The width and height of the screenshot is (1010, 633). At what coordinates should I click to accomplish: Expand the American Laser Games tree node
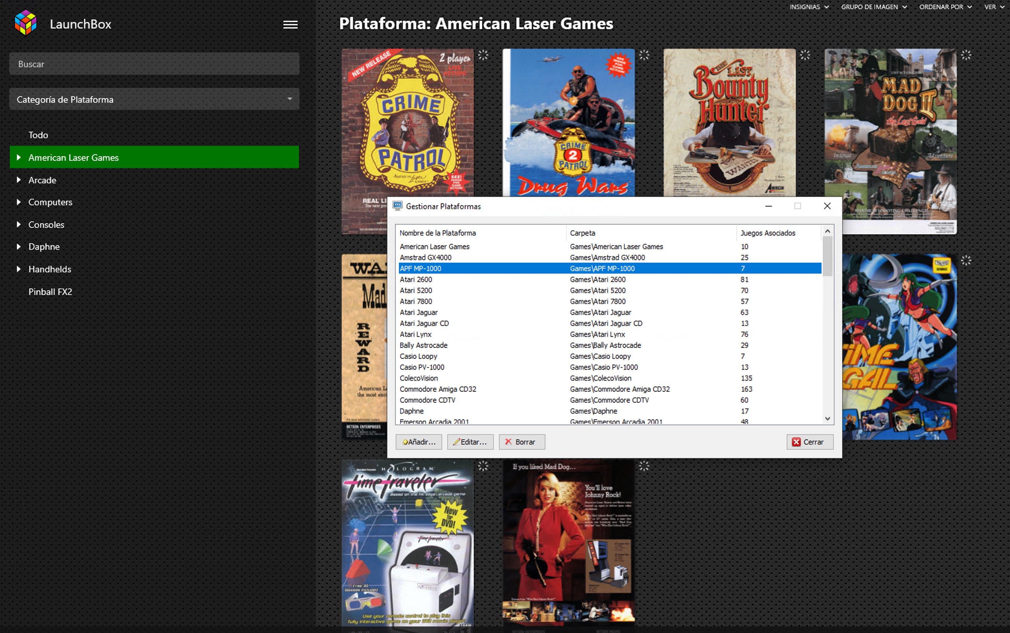[x=19, y=157]
